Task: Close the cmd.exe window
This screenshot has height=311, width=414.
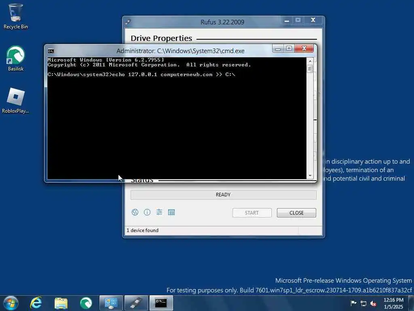Action: [x=304, y=49]
